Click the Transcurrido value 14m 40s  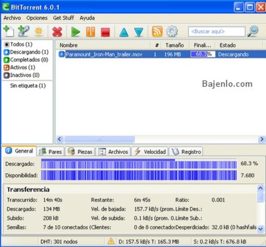coord(52,200)
